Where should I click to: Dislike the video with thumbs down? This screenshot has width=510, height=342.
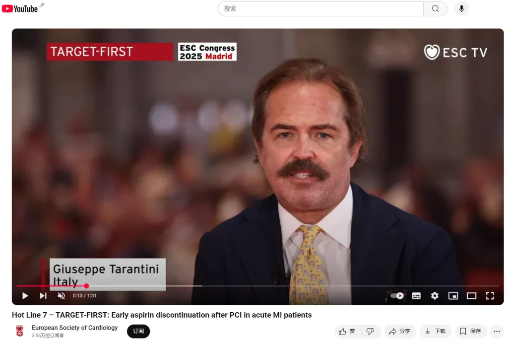[x=370, y=331]
